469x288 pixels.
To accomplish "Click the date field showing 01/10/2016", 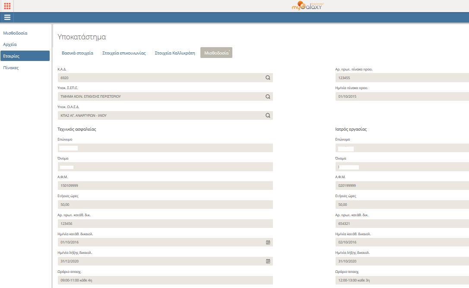I will [x=165, y=242].
